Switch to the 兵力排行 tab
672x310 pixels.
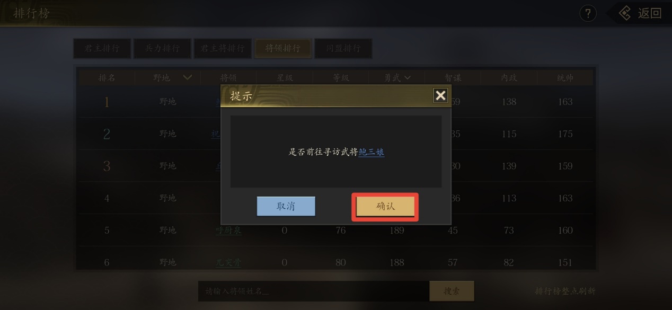[x=163, y=48]
